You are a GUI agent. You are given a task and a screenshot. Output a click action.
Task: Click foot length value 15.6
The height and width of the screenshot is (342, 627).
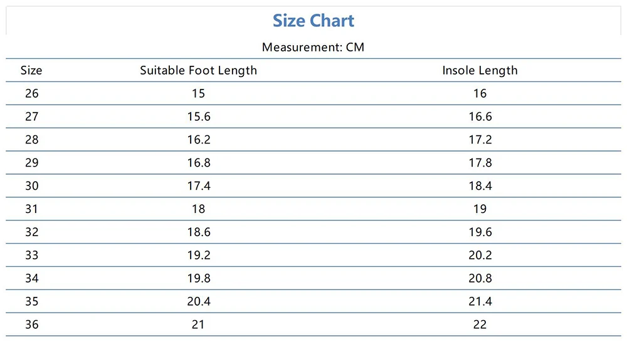click(x=198, y=117)
